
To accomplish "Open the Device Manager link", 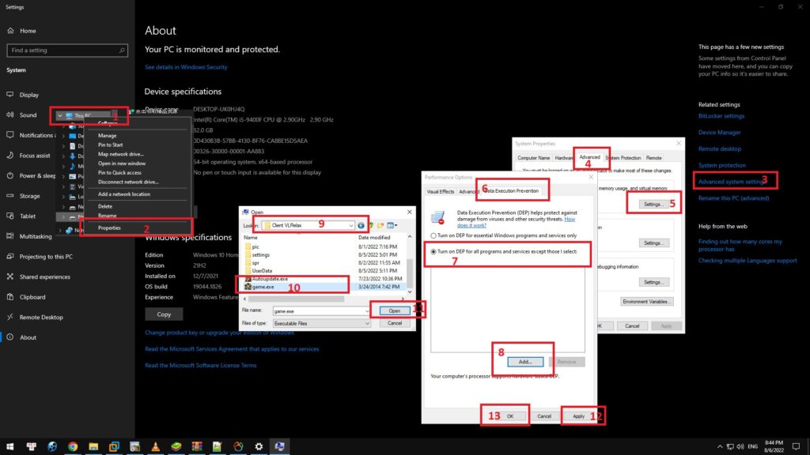I will coord(719,133).
